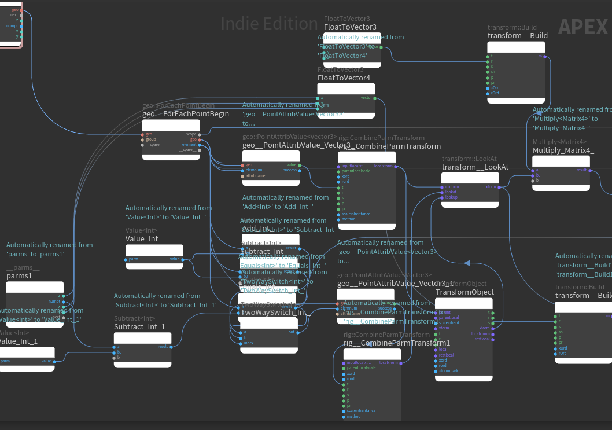The height and width of the screenshot is (430, 612).
Task: Click the 'method' input port on rig__CombineParmTransform1
Action: point(344,417)
